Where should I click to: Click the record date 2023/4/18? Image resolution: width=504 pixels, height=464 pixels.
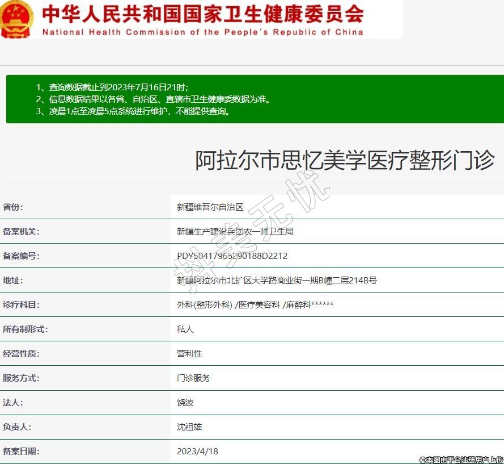pos(197,452)
